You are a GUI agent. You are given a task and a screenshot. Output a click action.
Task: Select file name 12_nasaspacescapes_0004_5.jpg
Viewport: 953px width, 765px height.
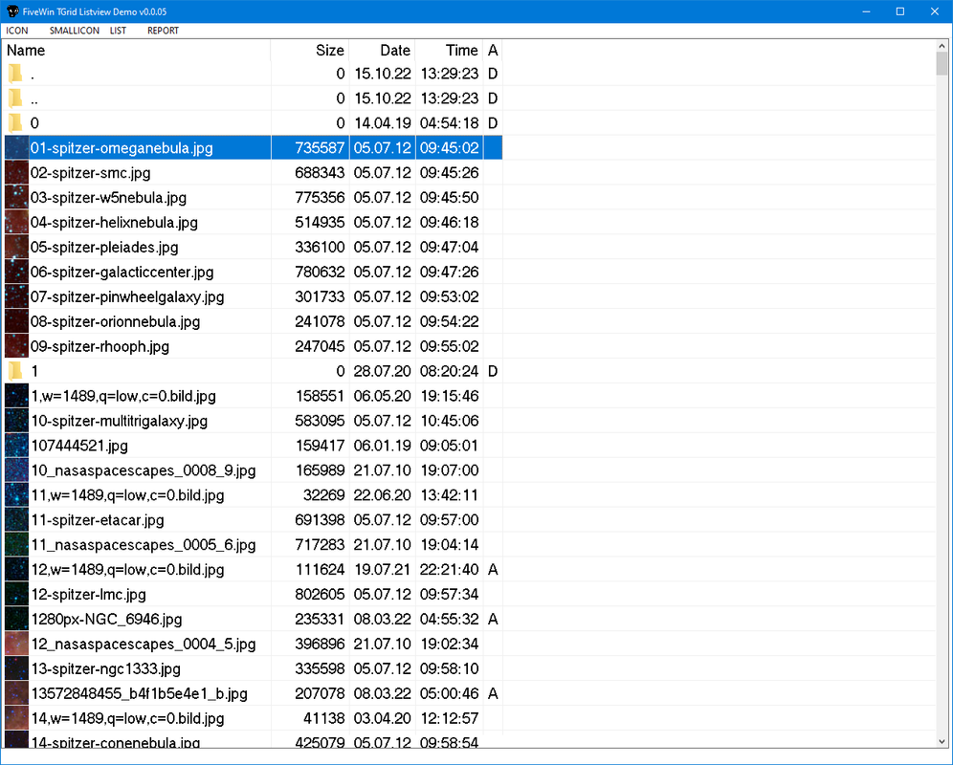(144, 645)
